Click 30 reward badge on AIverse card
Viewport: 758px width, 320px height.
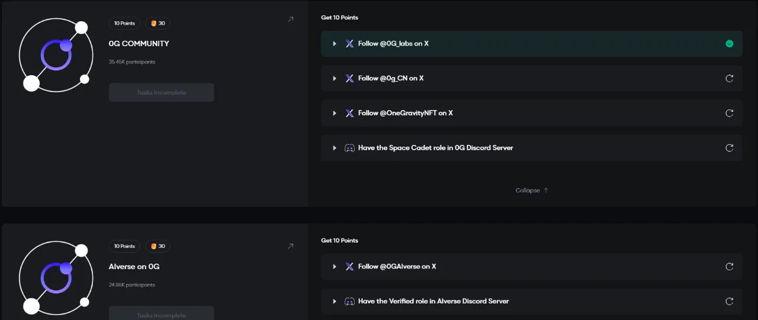[x=158, y=246]
